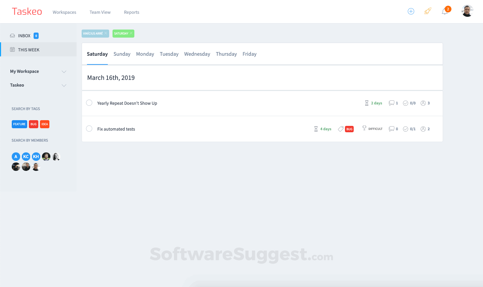Open the quick-add plus icon in the header

[411, 11]
